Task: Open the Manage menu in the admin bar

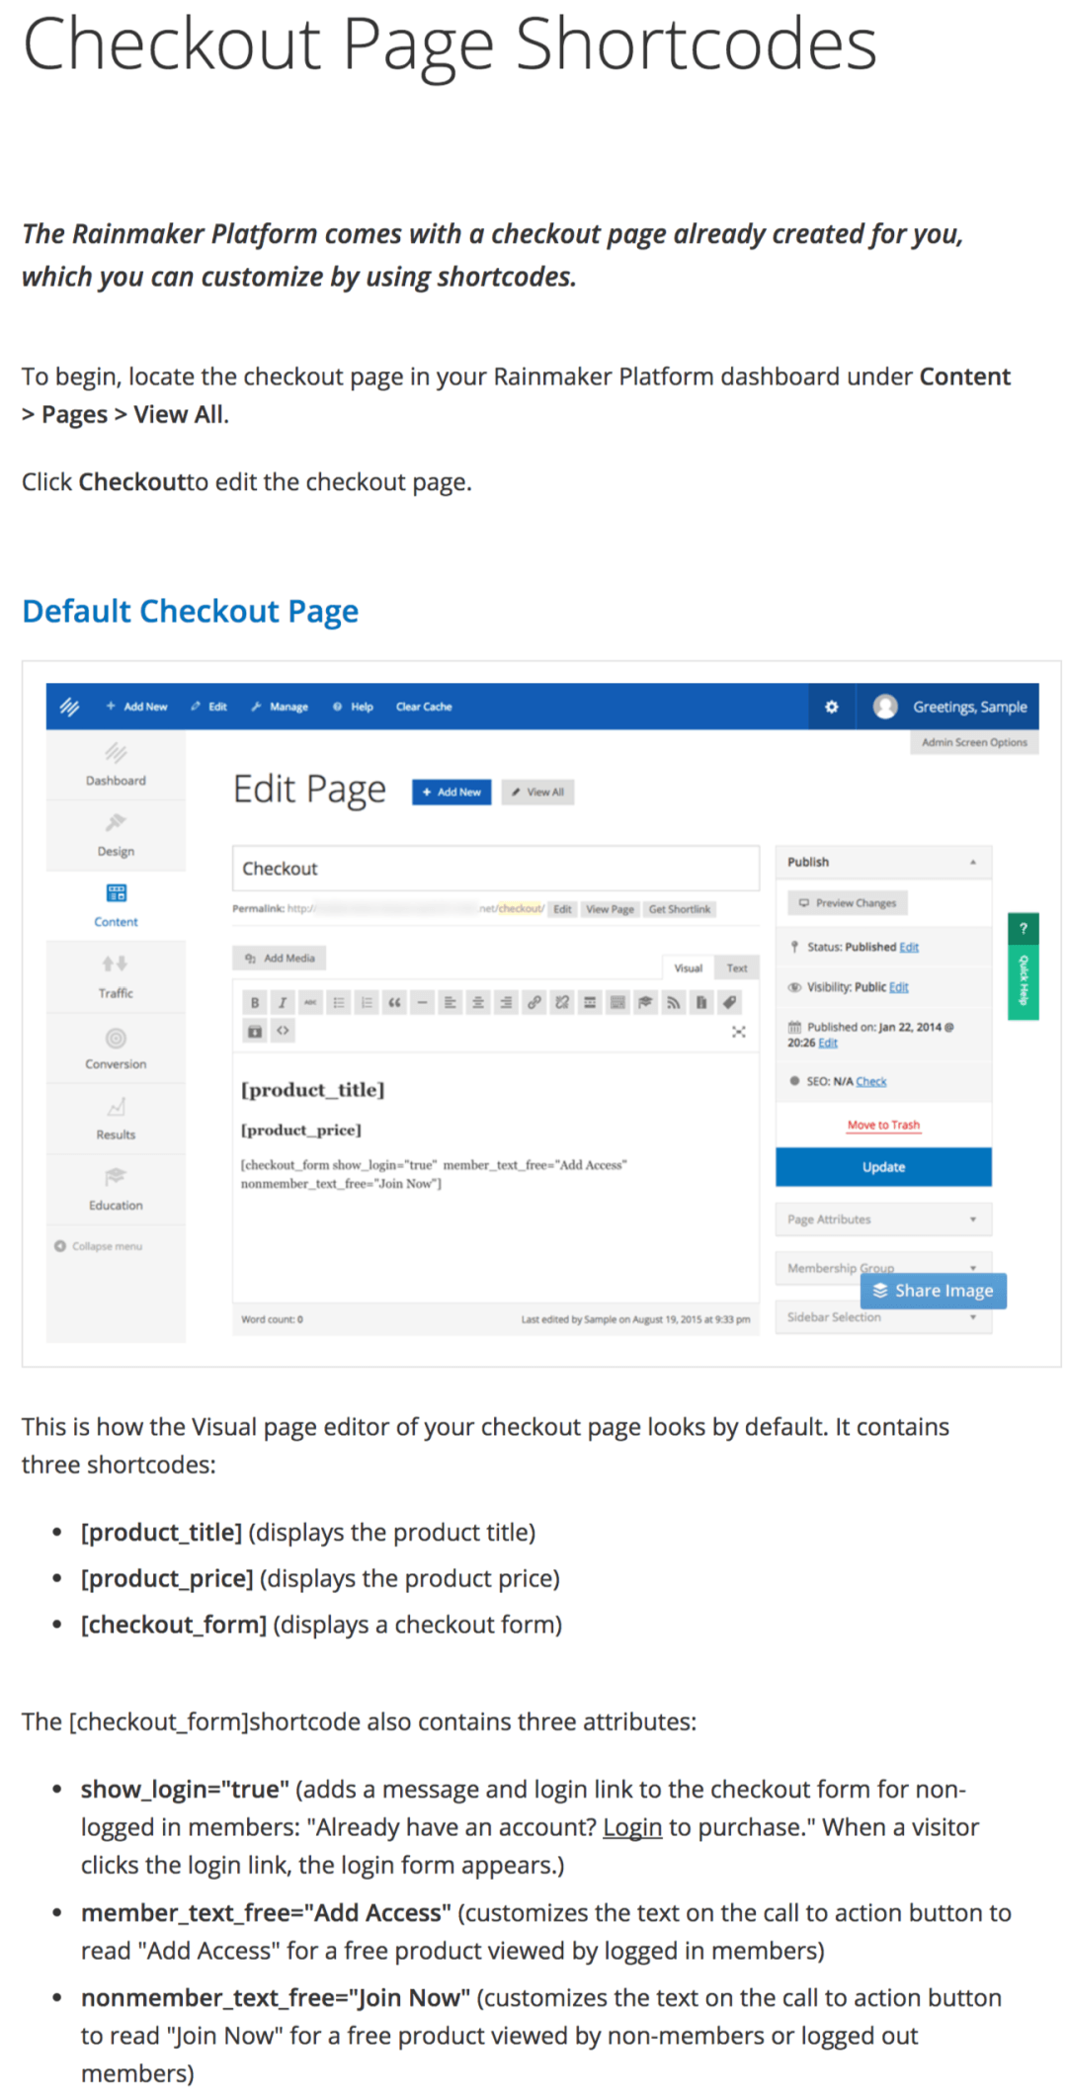Action: tap(280, 707)
